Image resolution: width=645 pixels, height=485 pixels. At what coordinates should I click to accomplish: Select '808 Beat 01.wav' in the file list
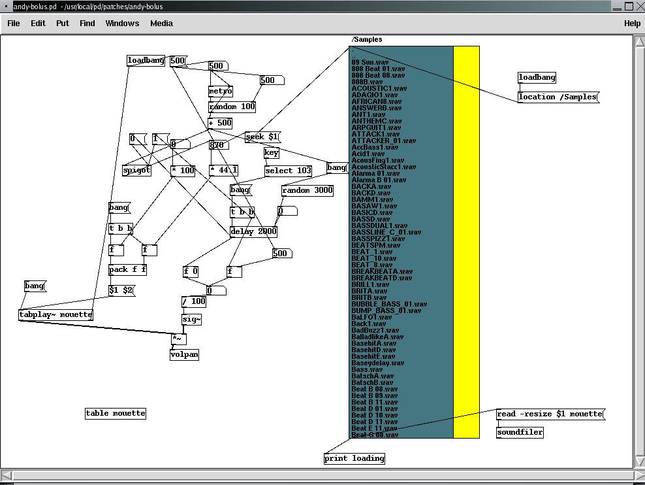pos(378,69)
